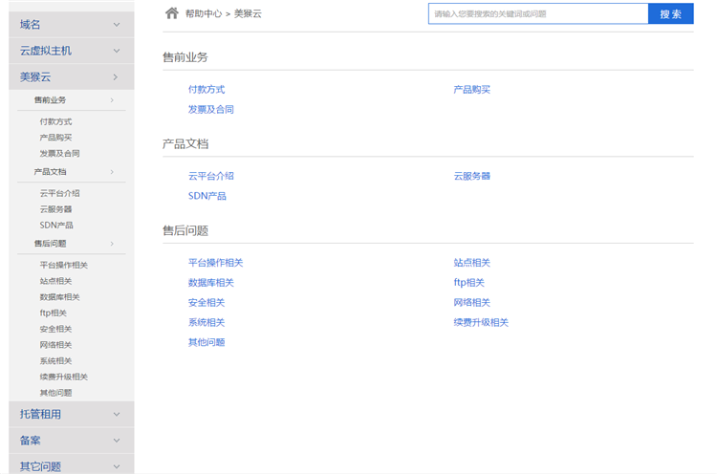Open the 产品购买 link in main content
717x474 pixels.
[471, 90]
